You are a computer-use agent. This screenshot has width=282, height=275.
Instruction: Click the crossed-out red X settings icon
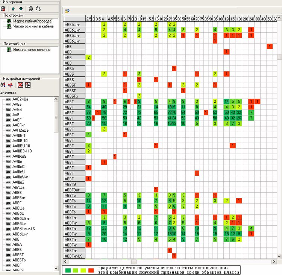(x=20, y=85)
